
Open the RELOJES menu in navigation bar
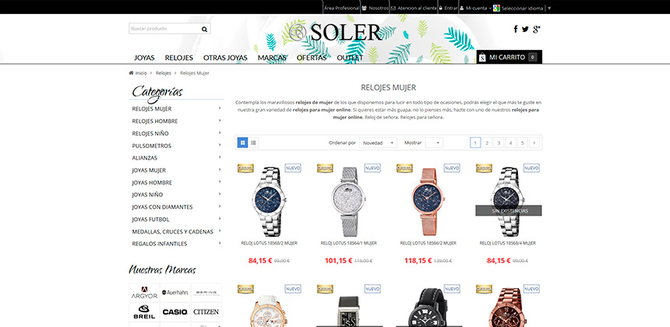pyautogui.click(x=179, y=58)
